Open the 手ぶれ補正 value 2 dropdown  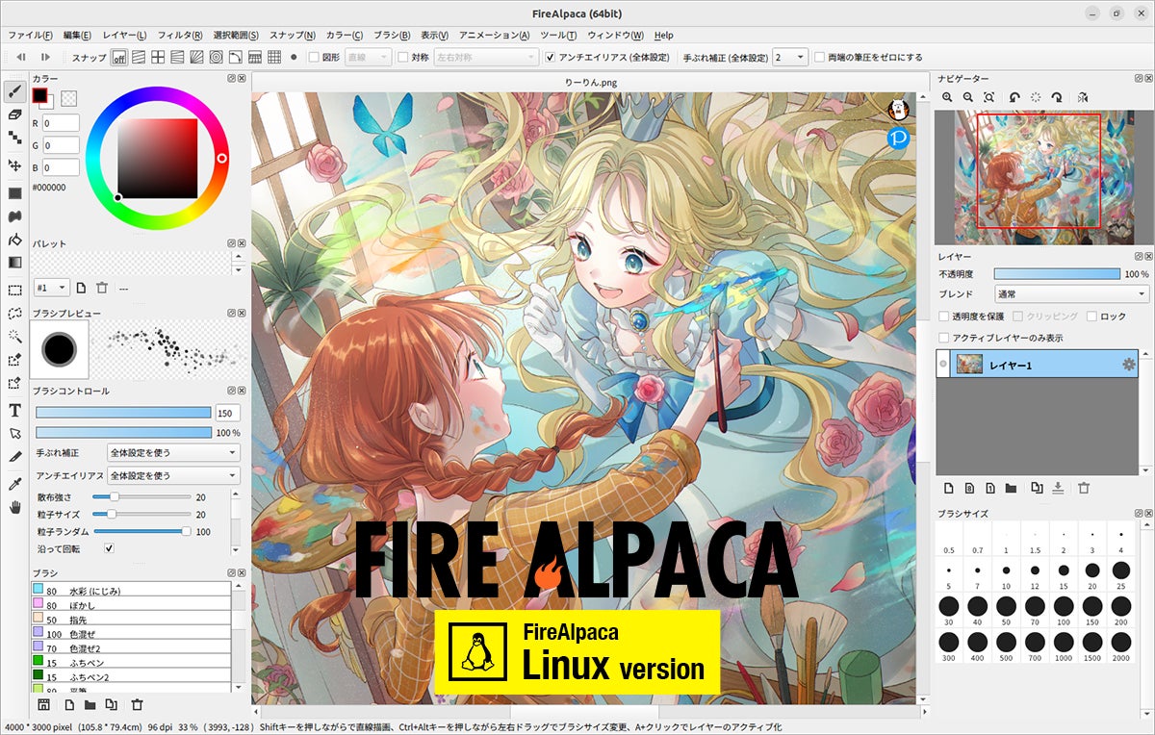click(x=789, y=58)
